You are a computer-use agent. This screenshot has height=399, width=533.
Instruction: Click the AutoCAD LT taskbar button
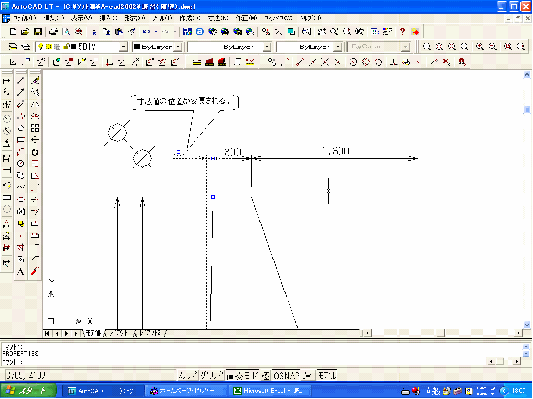pyautogui.click(x=103, y=391)
